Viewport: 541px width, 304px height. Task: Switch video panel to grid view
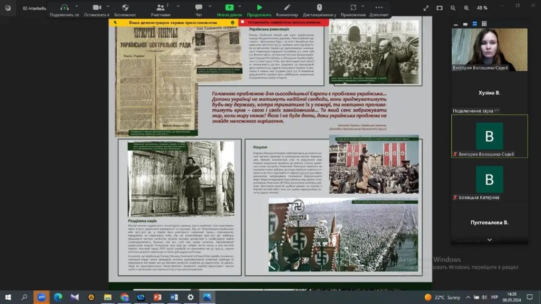pyautogui.click(x=484, y=24)
